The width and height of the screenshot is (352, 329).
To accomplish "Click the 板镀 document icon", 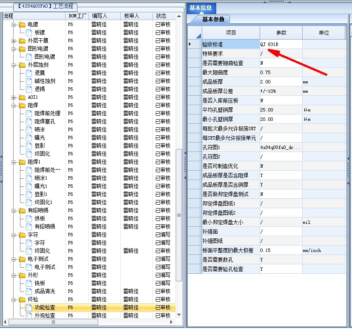I will coord(29,32).
